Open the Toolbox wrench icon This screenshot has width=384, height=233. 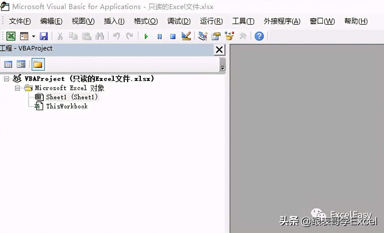(243, 36)
